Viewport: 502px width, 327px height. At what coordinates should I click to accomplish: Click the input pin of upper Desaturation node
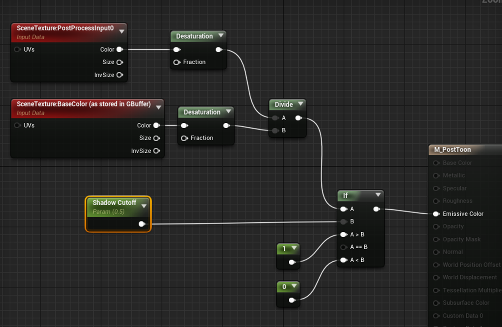(x=177, y=50)
